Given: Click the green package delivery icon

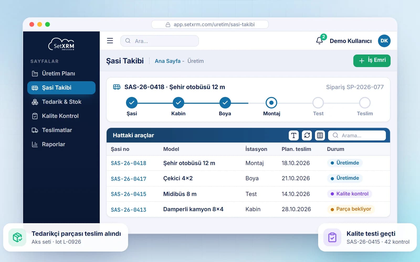Looking at the screenshot, I should 17,237.
